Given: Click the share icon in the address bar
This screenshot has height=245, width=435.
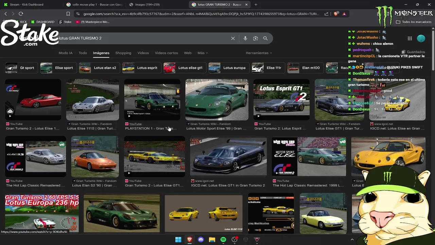Looking at the screenshot, I should (326, 14).
